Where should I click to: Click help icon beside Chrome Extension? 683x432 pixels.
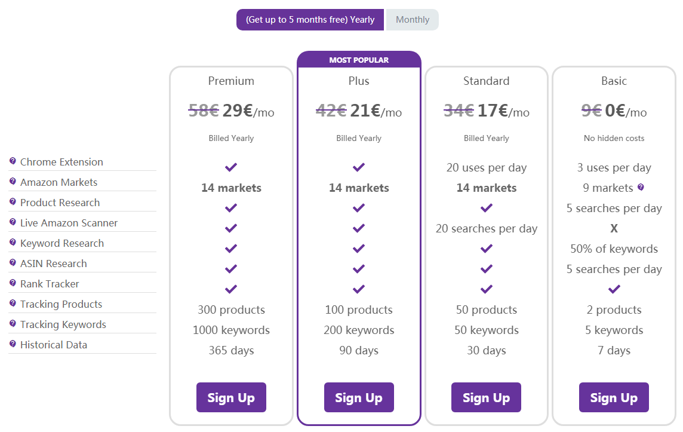pyautogui.click(x=13, y=161)
